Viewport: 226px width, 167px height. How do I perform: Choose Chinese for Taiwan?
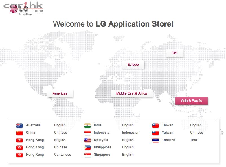tap(197, 133)
